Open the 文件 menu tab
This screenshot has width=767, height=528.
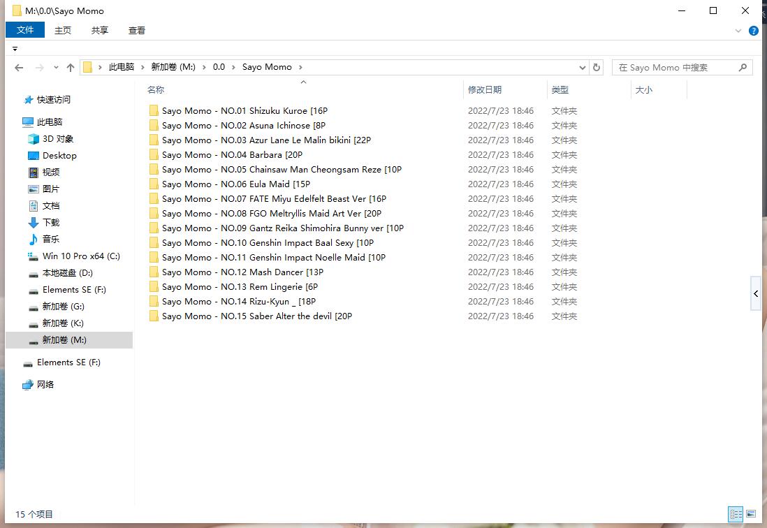25,30
